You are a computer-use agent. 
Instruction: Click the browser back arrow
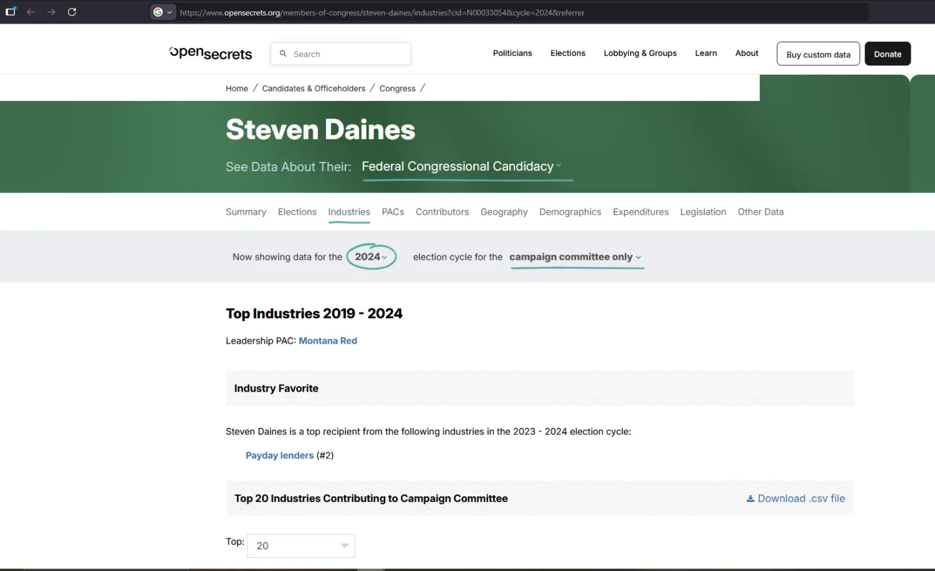[31, 12]
